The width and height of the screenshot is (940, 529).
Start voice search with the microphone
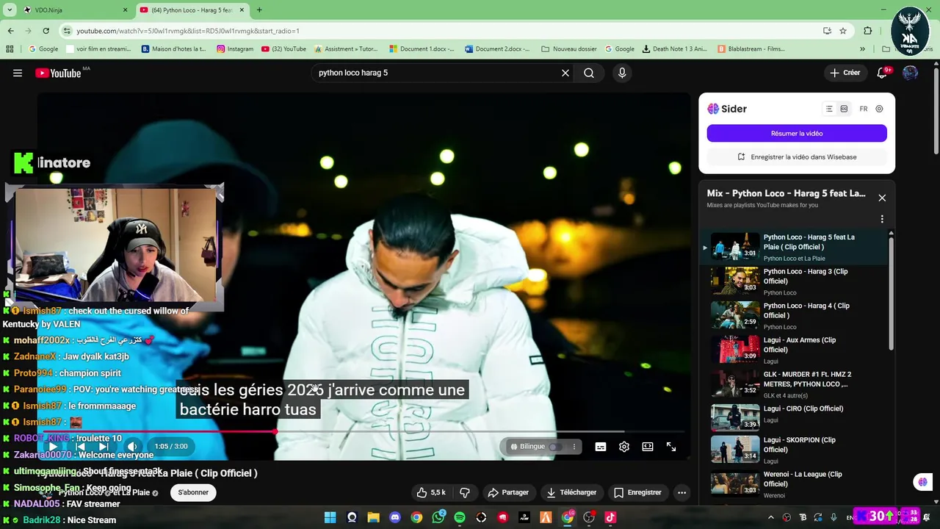coord(622,73)
